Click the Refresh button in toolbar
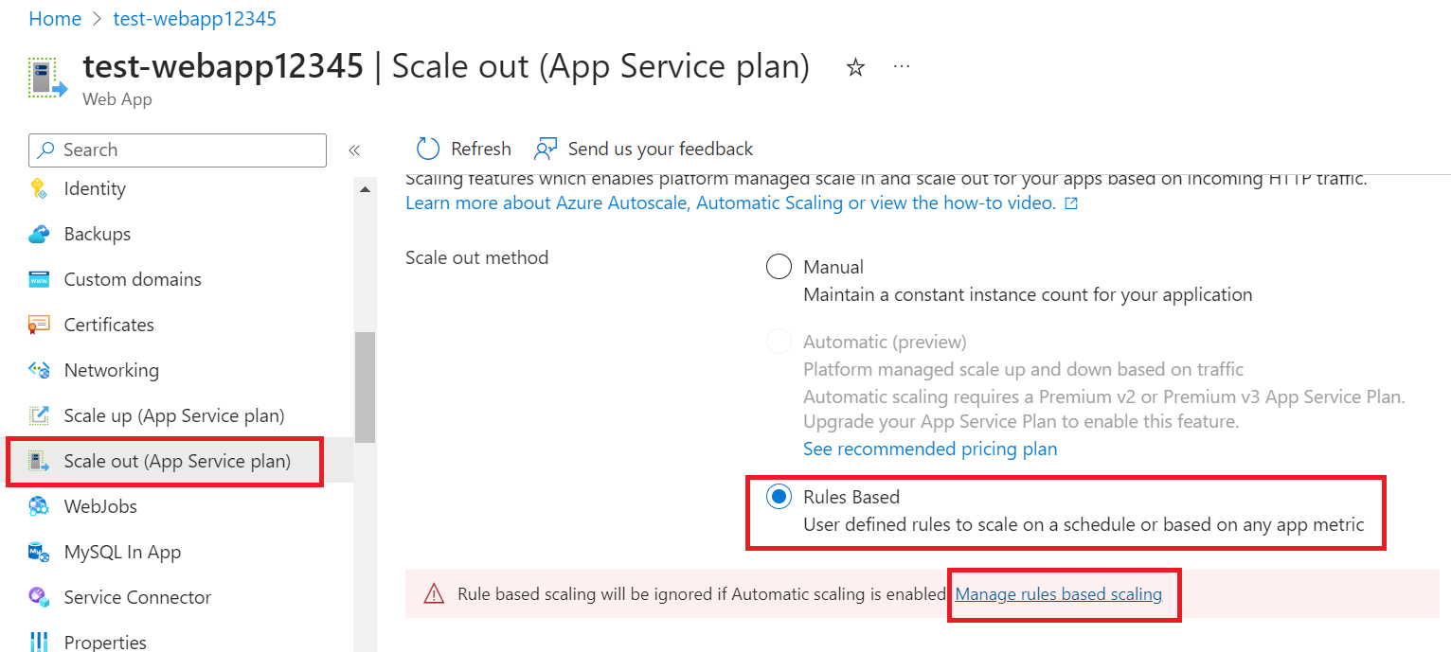Viewport: 1451px width, 652px height. coord(464,149)
